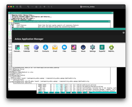Select F8 Nice + in htop

(79, 92)
